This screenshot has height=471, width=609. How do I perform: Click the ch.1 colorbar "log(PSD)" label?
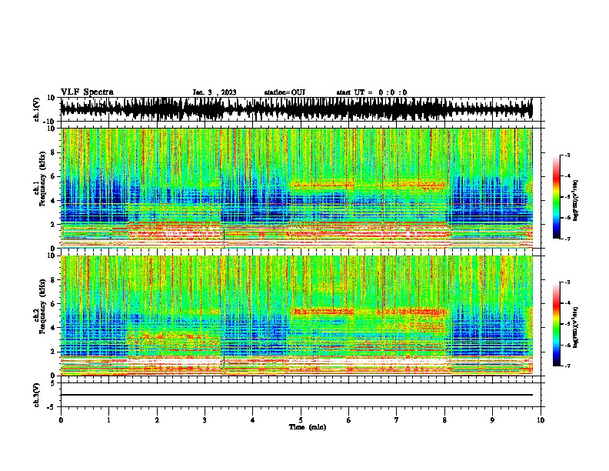pos(576,200)
